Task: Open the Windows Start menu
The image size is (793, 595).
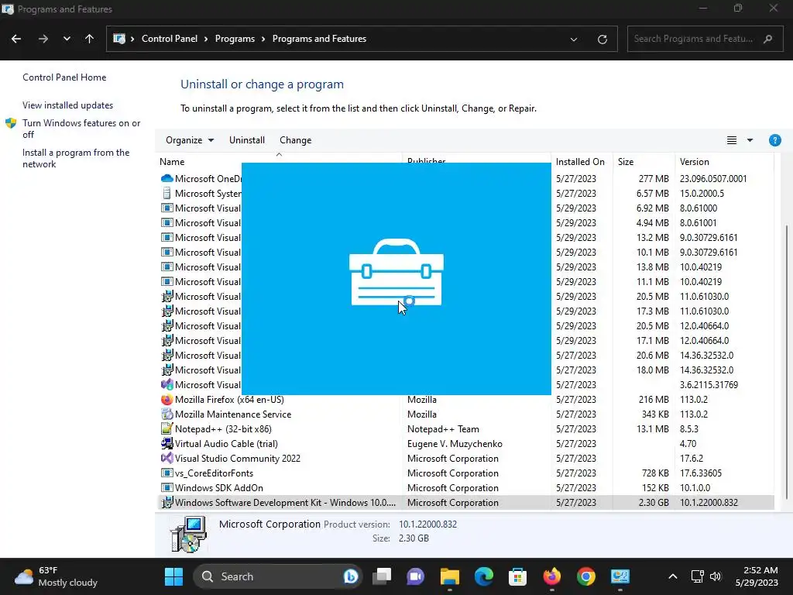Action: [174, 576]
